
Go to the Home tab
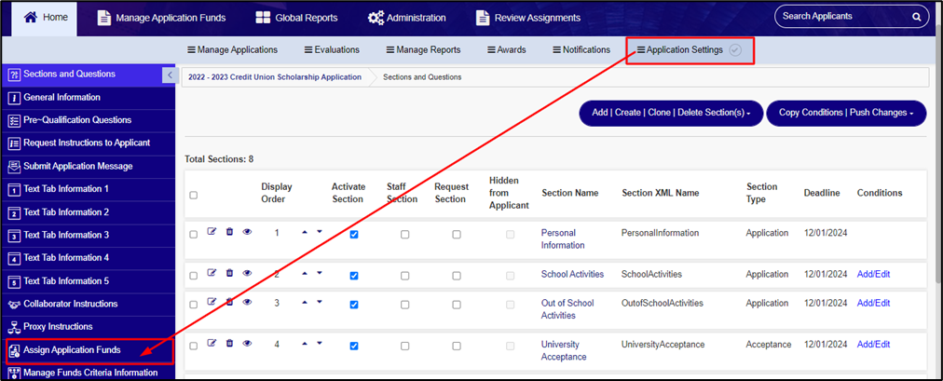tap(46, 18)
